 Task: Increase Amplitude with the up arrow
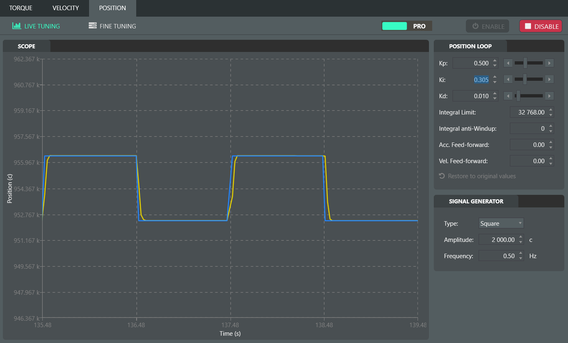pos(521,237)
